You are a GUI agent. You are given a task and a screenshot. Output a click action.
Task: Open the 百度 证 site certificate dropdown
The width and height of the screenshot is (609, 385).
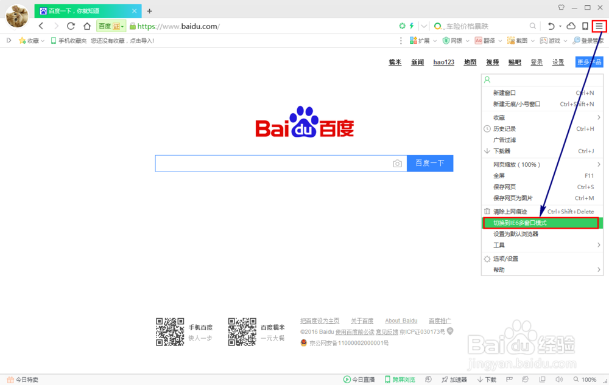[x=111, y=26]
